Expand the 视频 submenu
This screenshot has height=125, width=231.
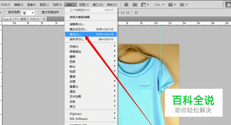[x=91, y=71]
